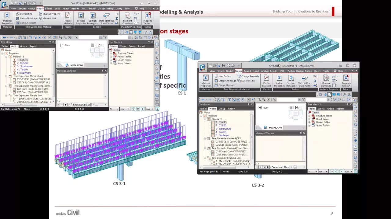Open the Design ribbon tab in top-left window
This screenshot has height=219, width=391.
(x=101, y=9)
